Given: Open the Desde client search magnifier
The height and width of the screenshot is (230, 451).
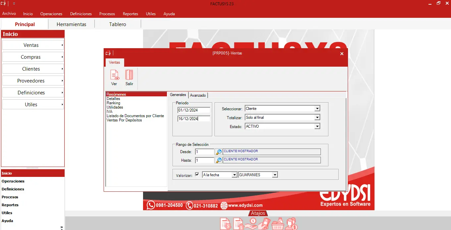Looking at the screenshot, I should [219, 152].
